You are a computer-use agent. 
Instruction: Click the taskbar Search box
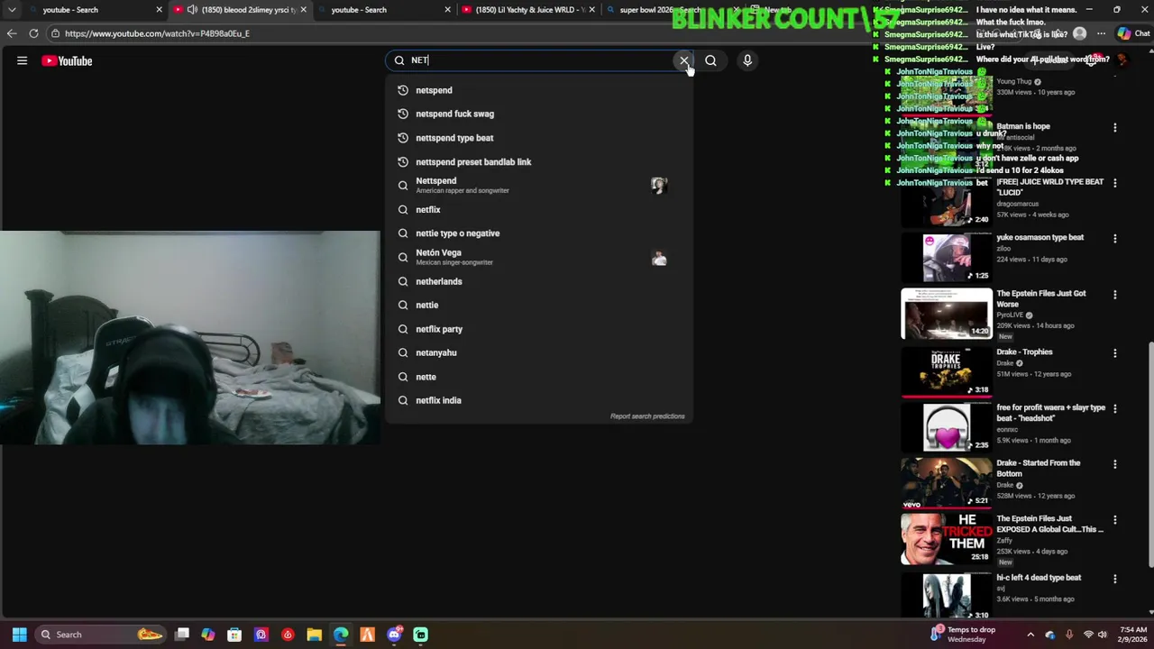click(101, 635)
